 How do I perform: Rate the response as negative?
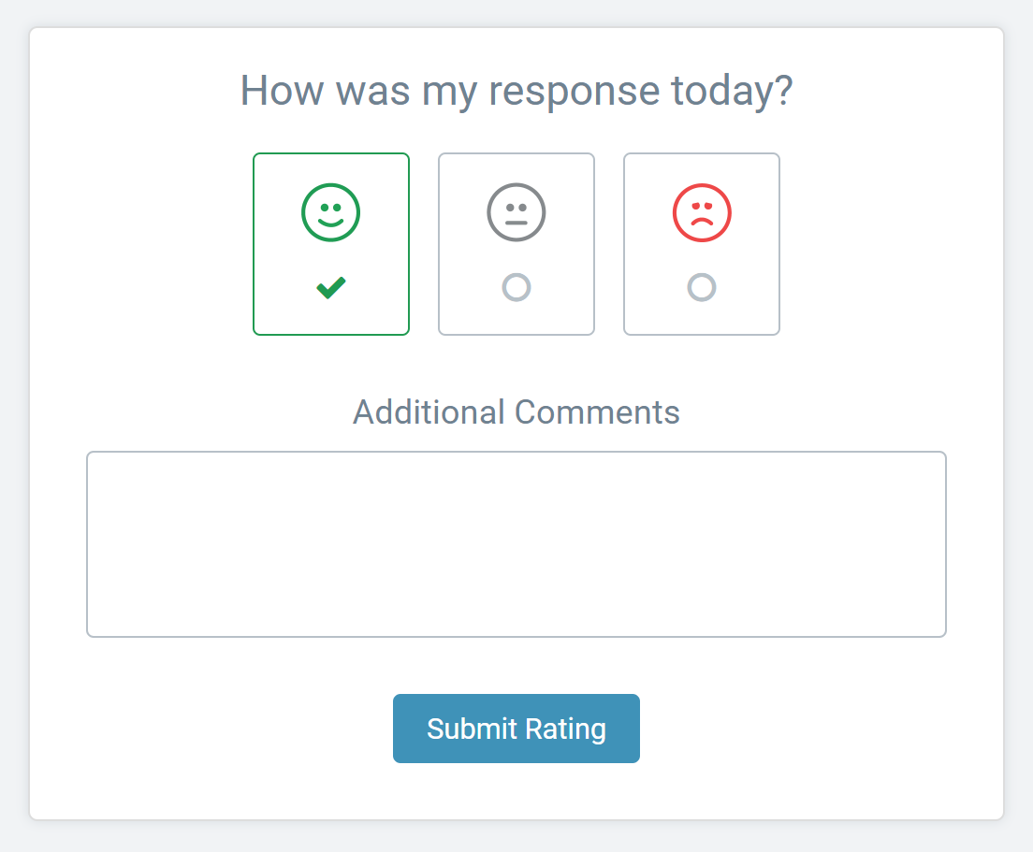tap(701, 243)
